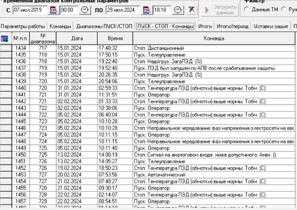This screenshot has width=297, height=210.
Task: Select row 1440 with Температура ПЭД stop
Action: (x=148, y=88)
